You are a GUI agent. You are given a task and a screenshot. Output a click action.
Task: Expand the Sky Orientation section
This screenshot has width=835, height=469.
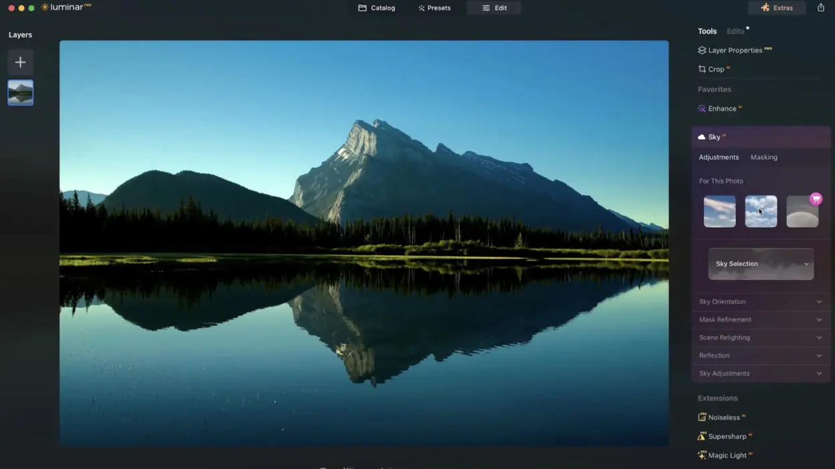pyautogui.click(x=761, y=301)
